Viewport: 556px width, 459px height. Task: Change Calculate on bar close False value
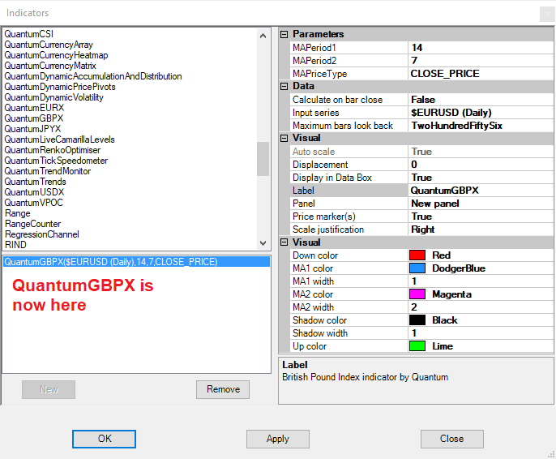click(481, 100)
